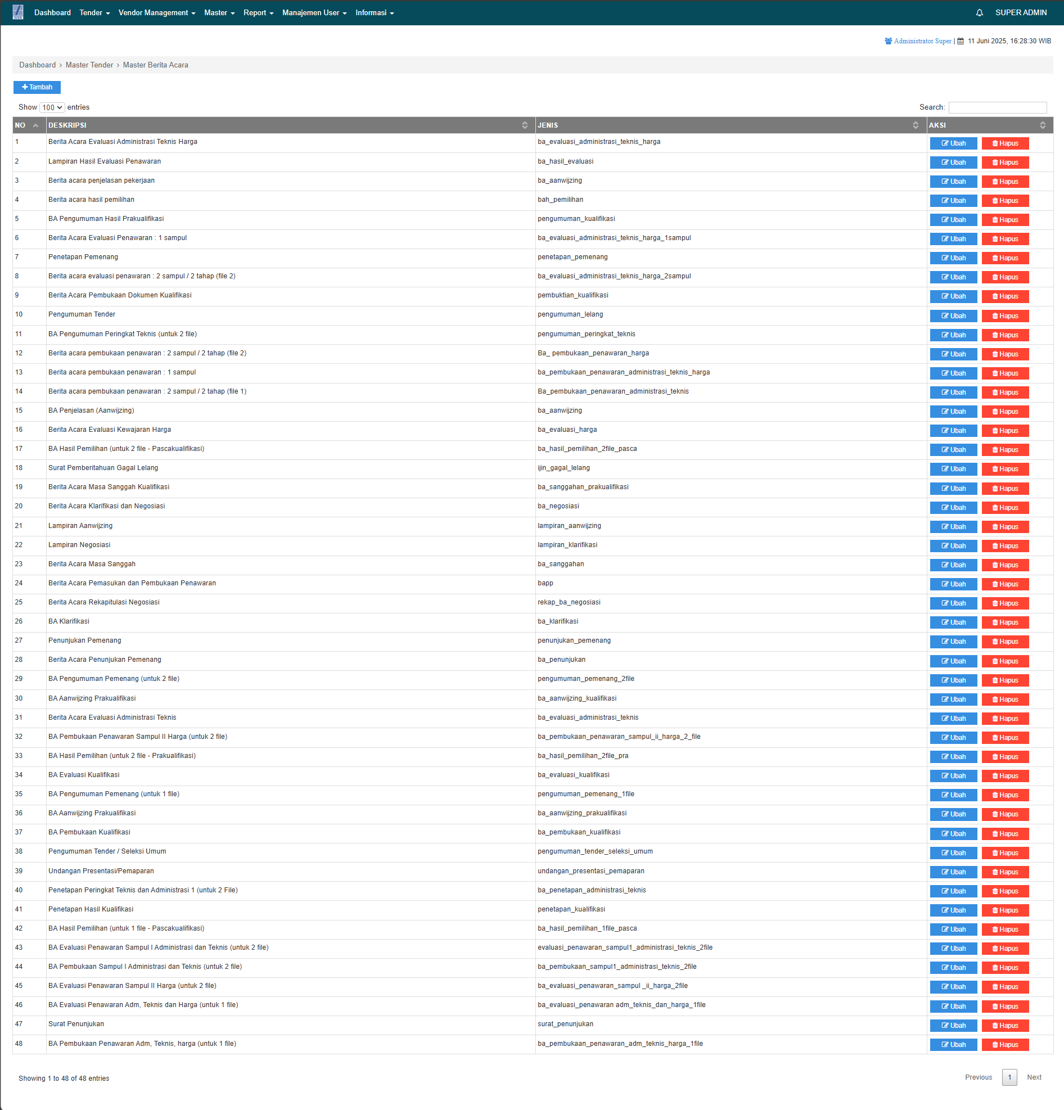The image size is (1064, 1110).
Task: Expand the Vendor Management menu
Action: point(157,12)
